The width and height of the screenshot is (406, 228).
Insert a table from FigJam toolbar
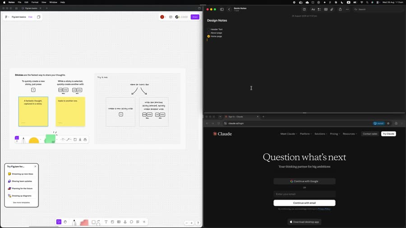[x=119, y=222]
